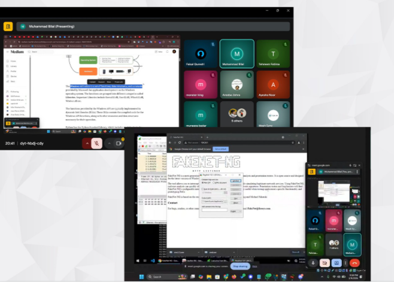
Task: Expand video settings chevron beside camera button
Action: 109,143
